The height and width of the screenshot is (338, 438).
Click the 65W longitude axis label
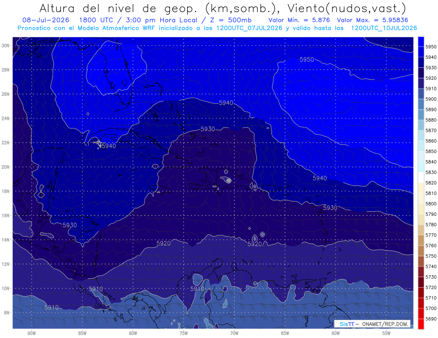[285, 333]
